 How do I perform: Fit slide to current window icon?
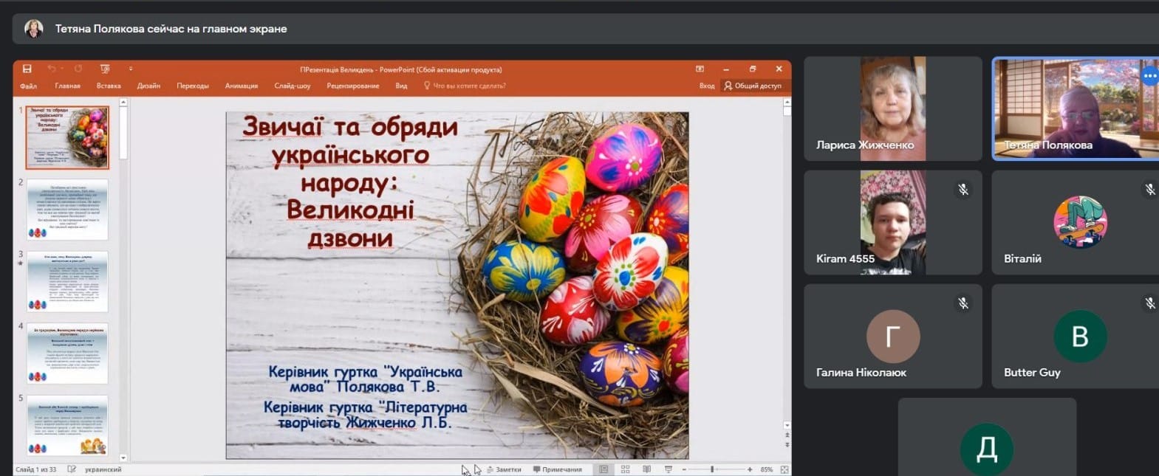[784, 469]
